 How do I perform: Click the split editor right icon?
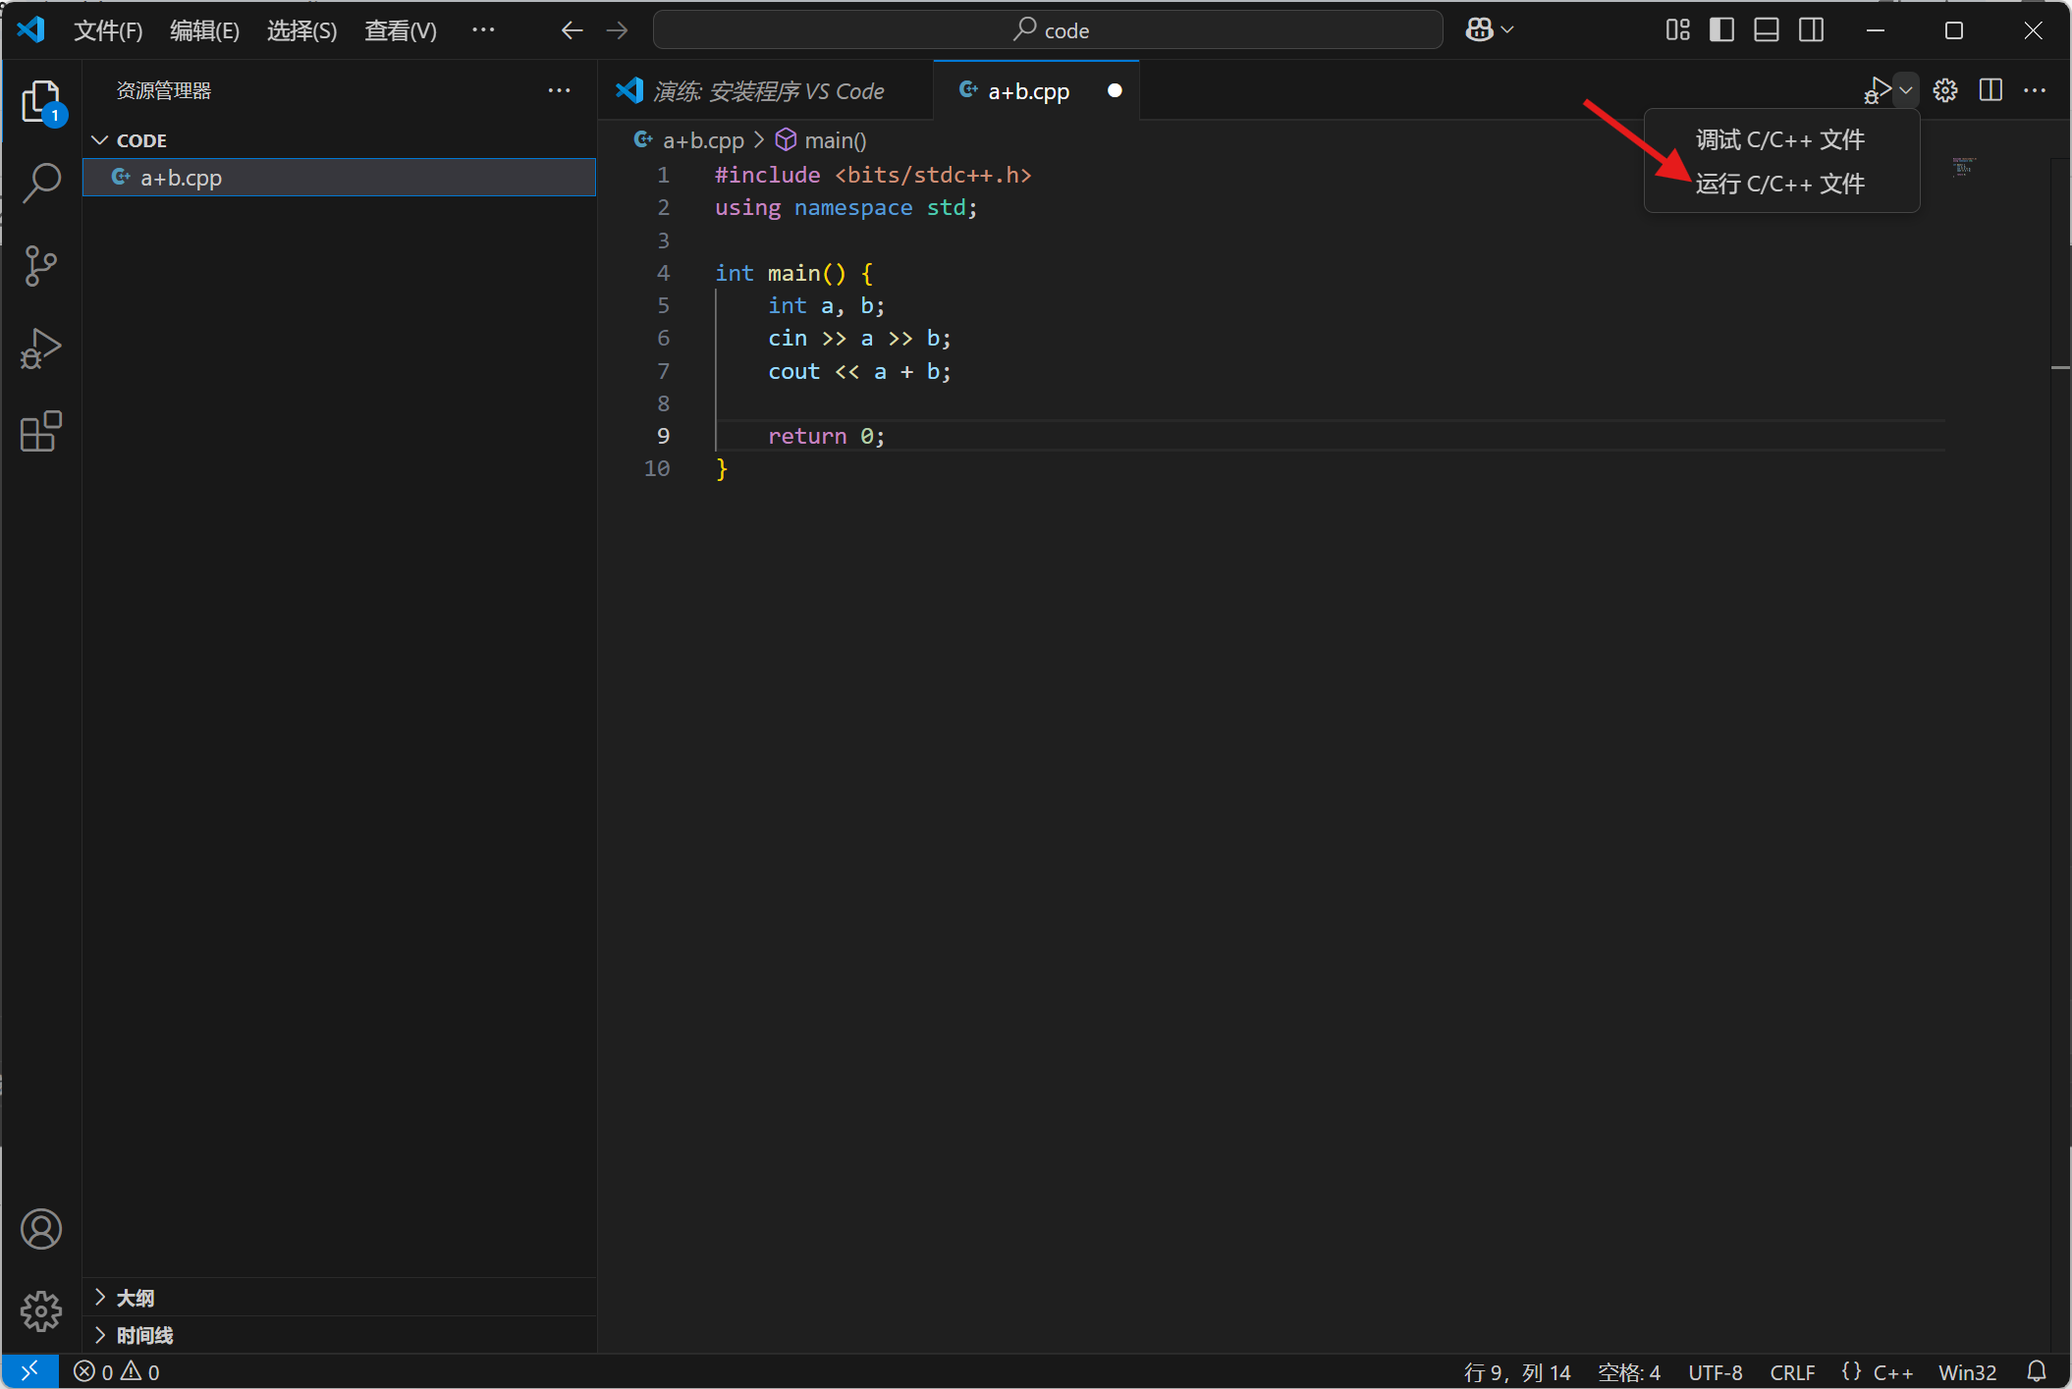1990,90
